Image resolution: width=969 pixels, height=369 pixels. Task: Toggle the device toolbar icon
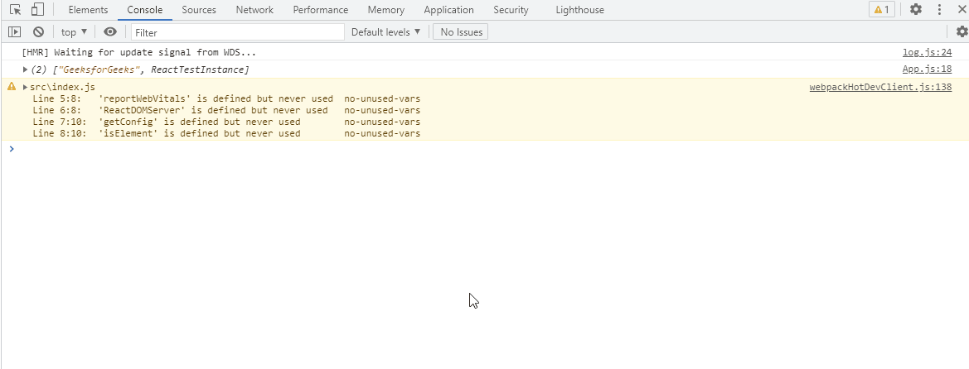click(37, 10)
